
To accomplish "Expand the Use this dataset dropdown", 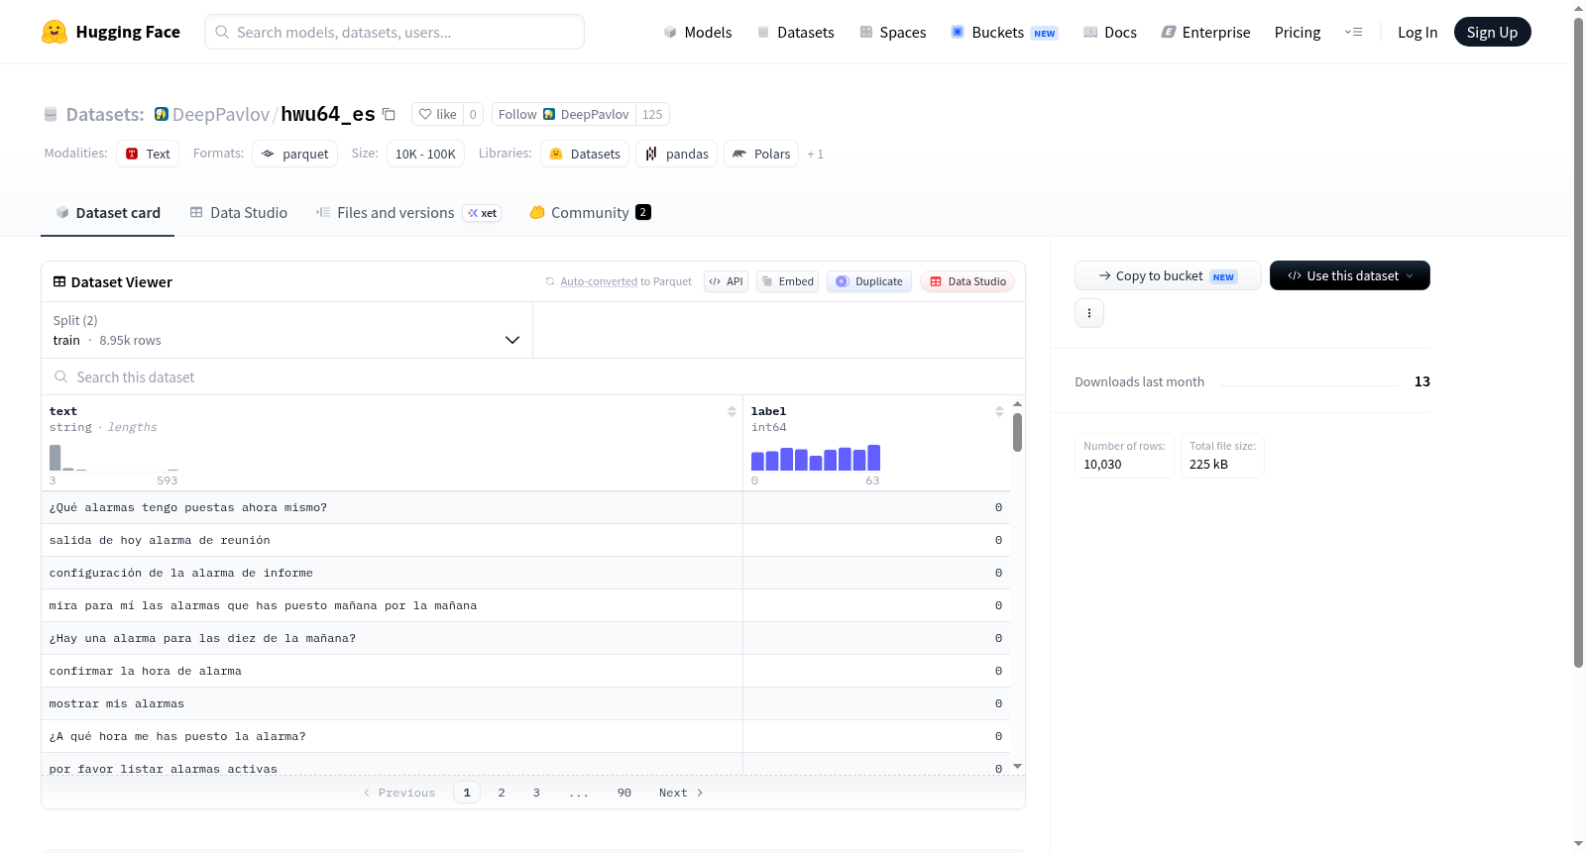I will (1349, 275).
